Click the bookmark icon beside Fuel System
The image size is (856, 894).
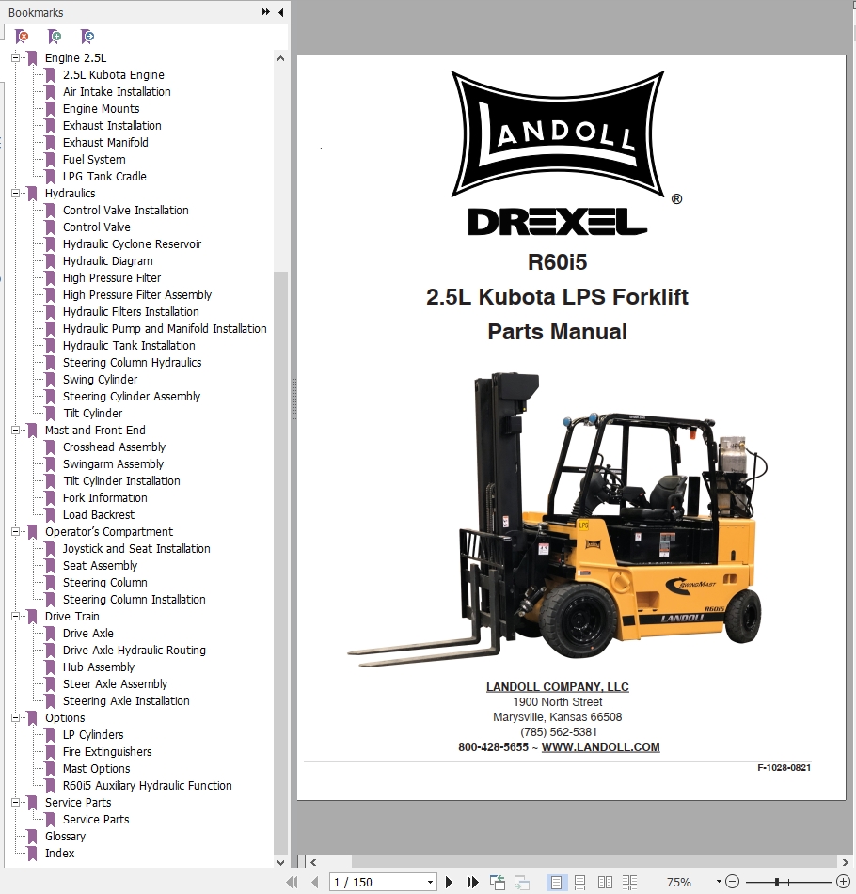point(50,160)
